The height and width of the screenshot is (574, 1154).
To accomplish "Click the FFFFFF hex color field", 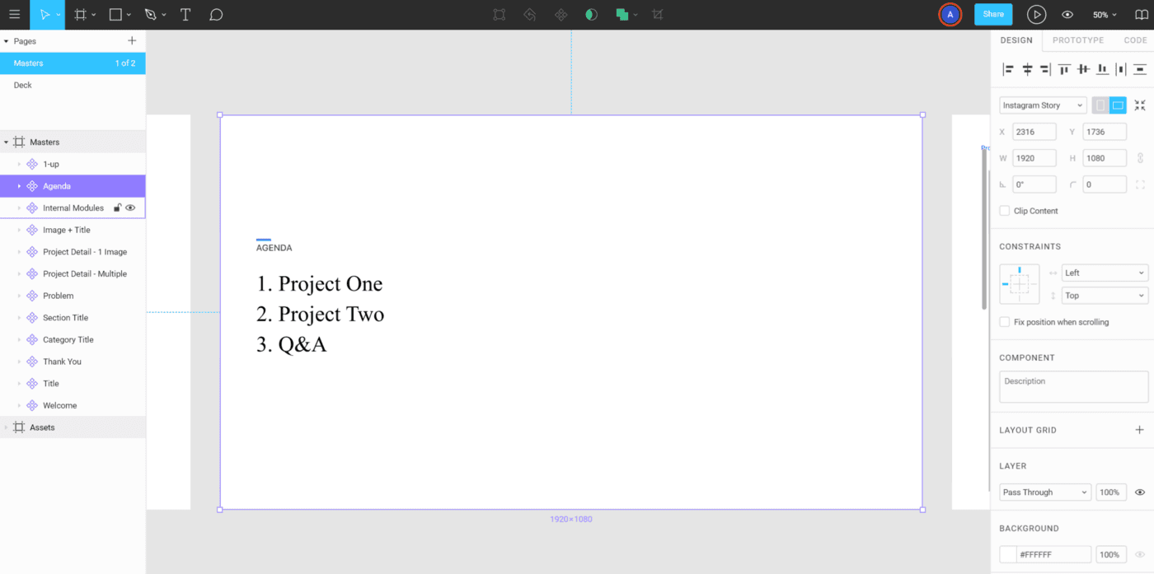I will tap(1053, 555).
